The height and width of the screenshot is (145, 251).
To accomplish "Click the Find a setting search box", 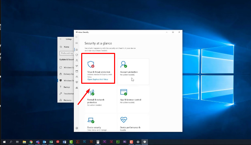I will pos(66,53).
